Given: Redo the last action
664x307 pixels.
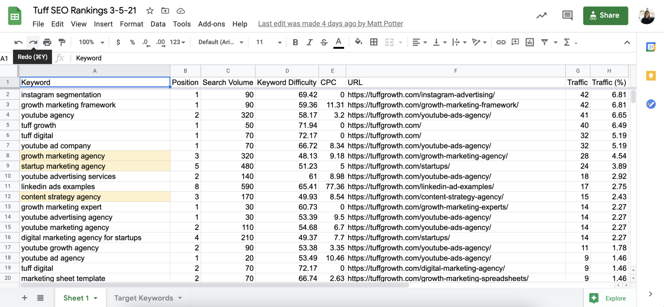Looking at the screenshot, I should click(33, 42).
